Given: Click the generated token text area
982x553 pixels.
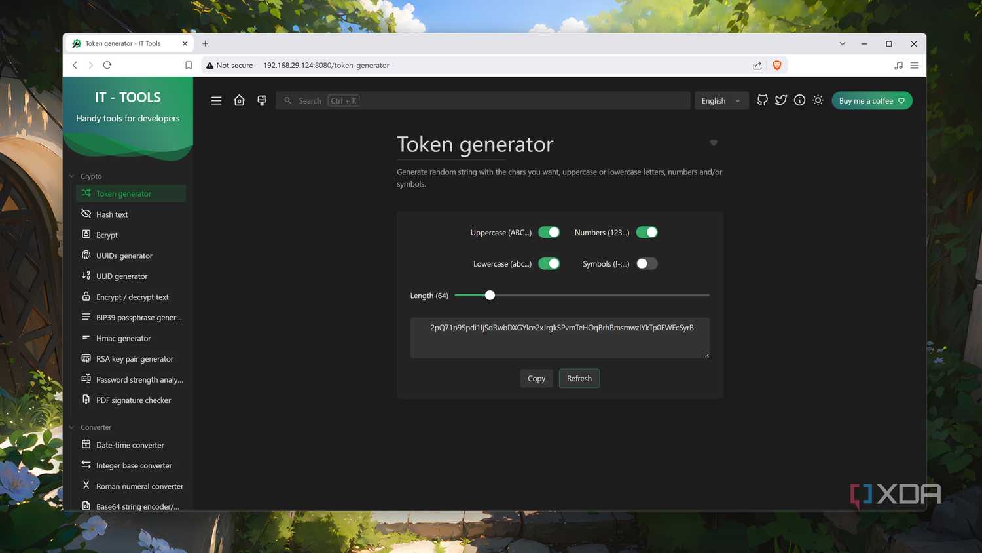Looking at the screenshot, I should coord(560,338).
